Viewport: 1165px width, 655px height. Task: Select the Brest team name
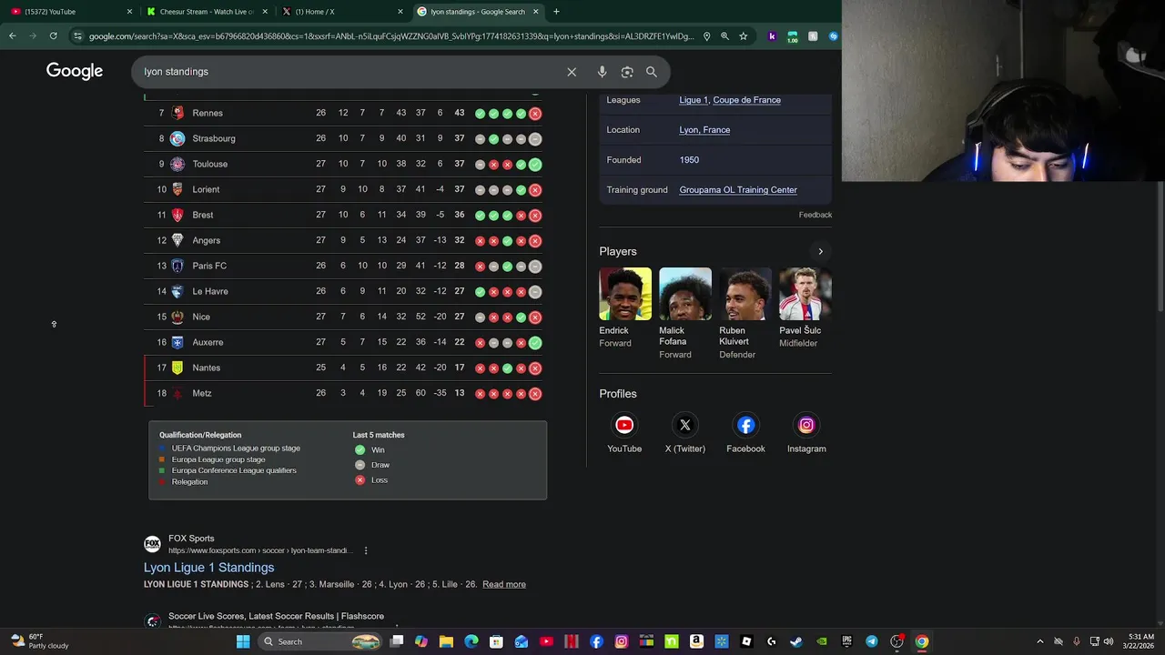[203, 215]
